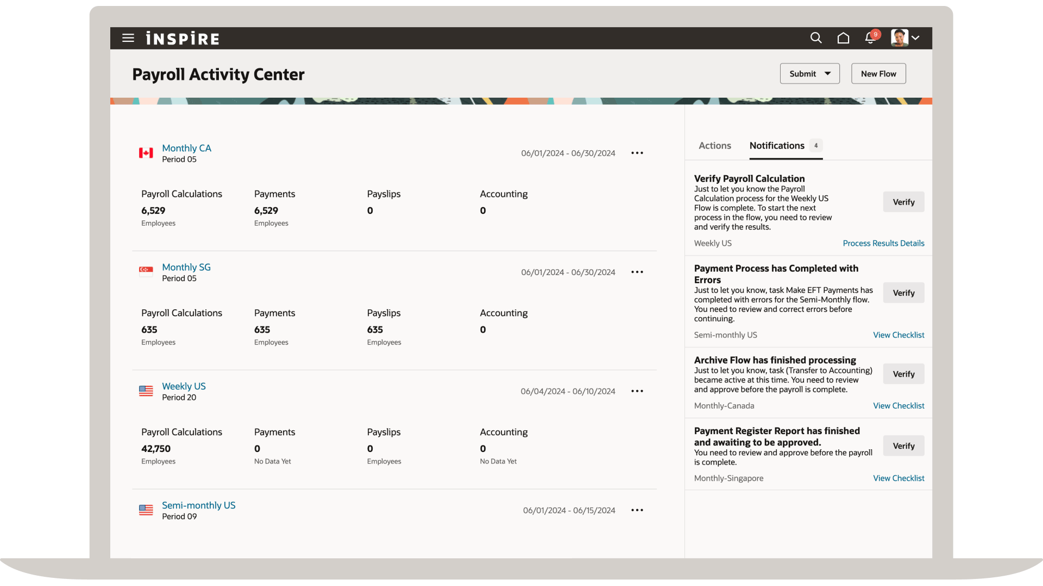Open the user profile avatar

click(x=899, y=38)
